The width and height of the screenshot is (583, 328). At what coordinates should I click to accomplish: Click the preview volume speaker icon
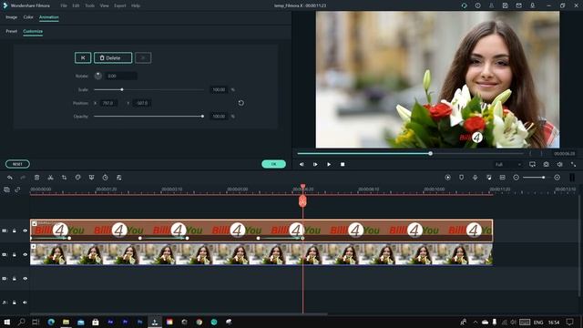click(x=559, y=164)
